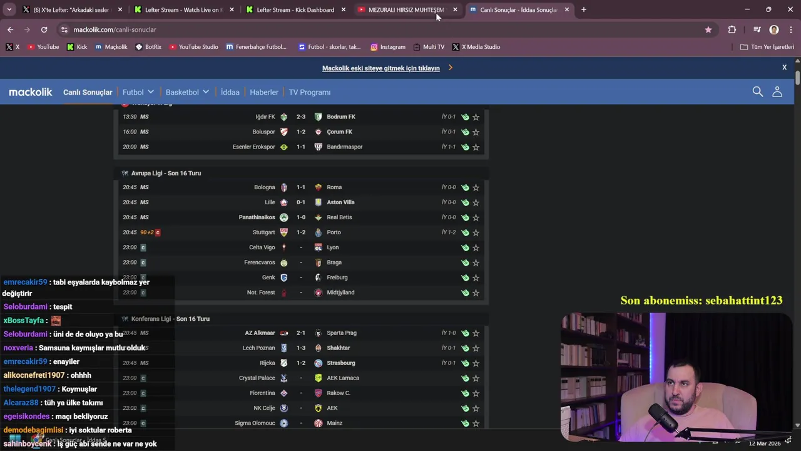This screenshot has width=801, height=451.
Task: Click live indicator icon on Stuttgart row
Action: pyautogui.click(x=158, y=232)
